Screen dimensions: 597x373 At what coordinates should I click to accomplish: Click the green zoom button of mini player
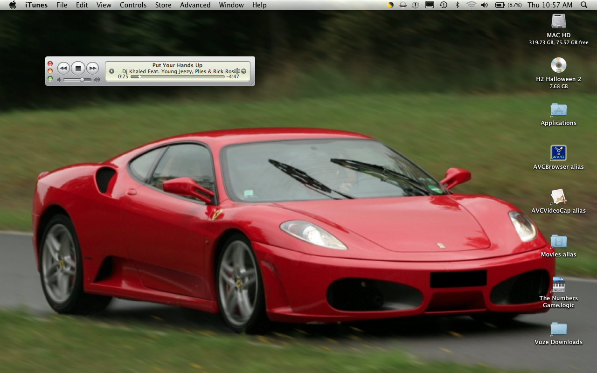point(50,78)
